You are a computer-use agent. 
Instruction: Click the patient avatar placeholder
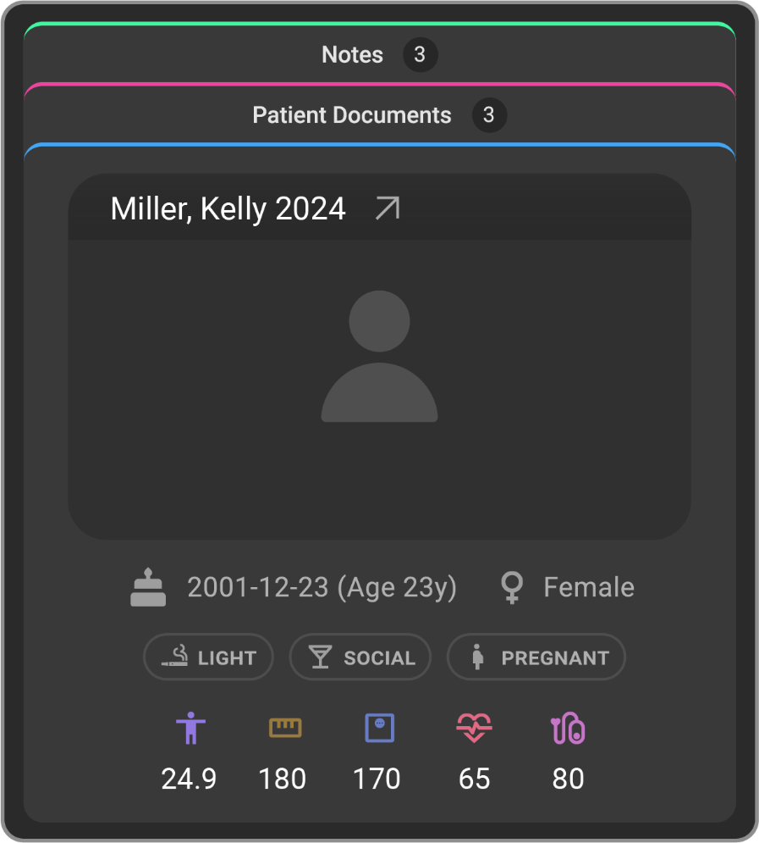(379, 357)
